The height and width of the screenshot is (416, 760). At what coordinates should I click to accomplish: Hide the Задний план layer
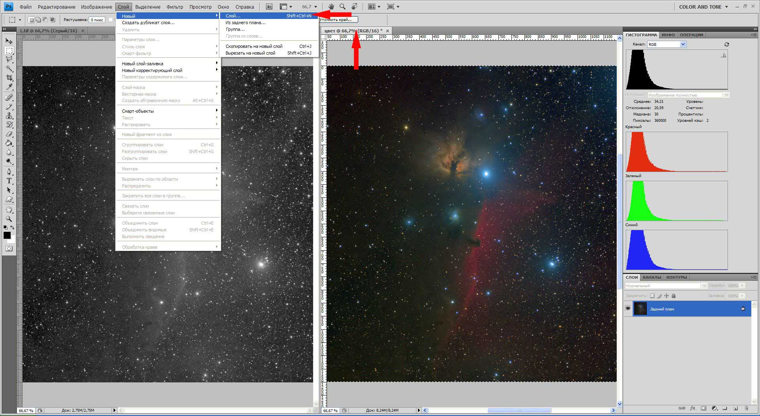pos(628,308)
